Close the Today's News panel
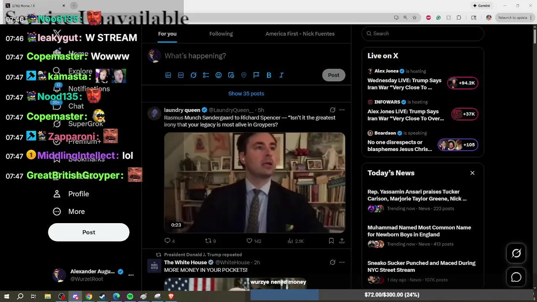This screenshot has height=302, width=537. [x=472, y=173]
